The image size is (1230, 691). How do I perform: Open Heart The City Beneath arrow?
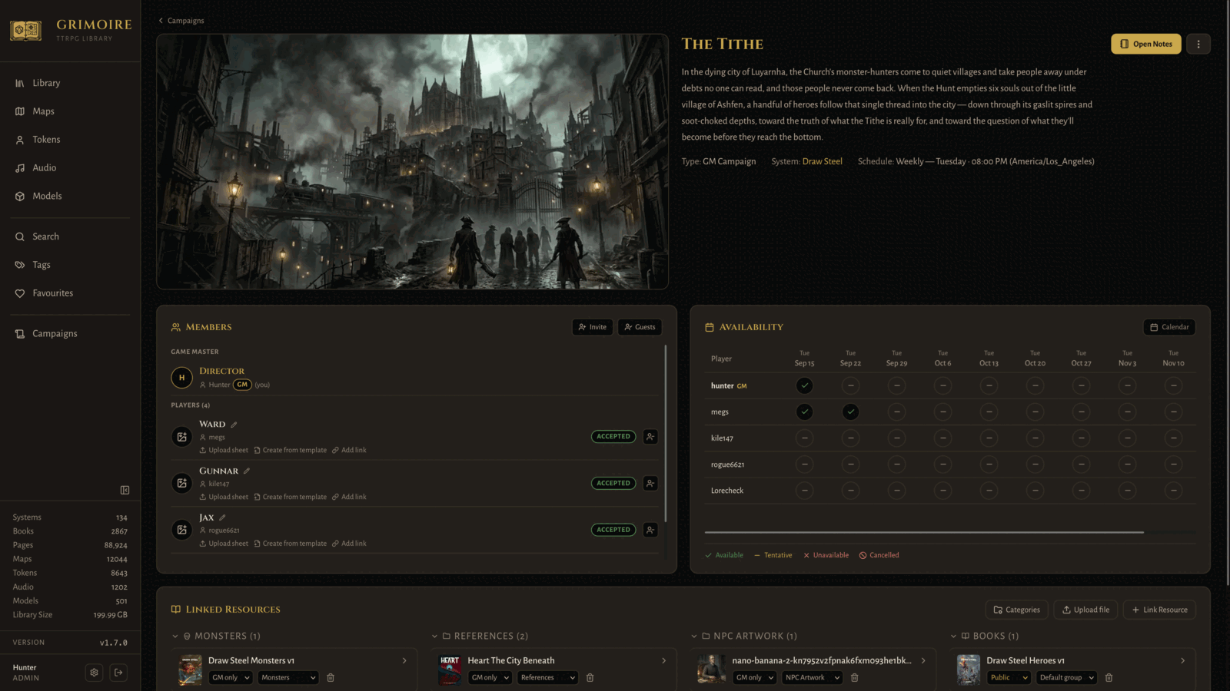(x=663, y=661)
